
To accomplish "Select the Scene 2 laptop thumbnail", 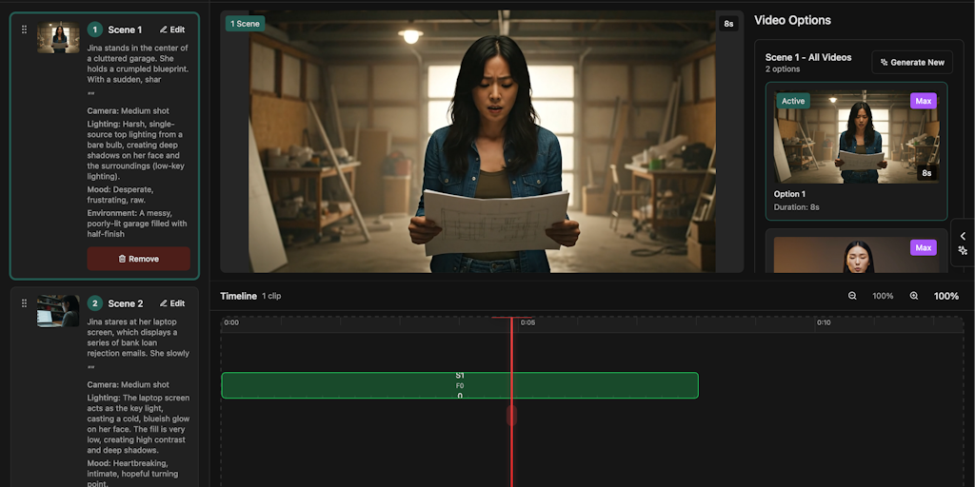I will 58,311.
